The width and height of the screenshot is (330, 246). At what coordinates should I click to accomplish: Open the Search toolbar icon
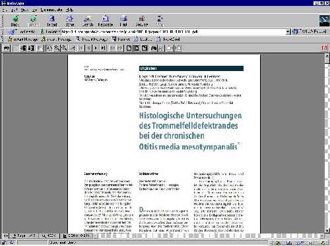pyautogui.click(x=87, y=21)
